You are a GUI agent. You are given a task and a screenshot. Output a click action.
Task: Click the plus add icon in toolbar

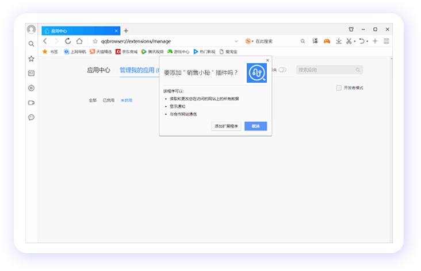click(375, 41)
